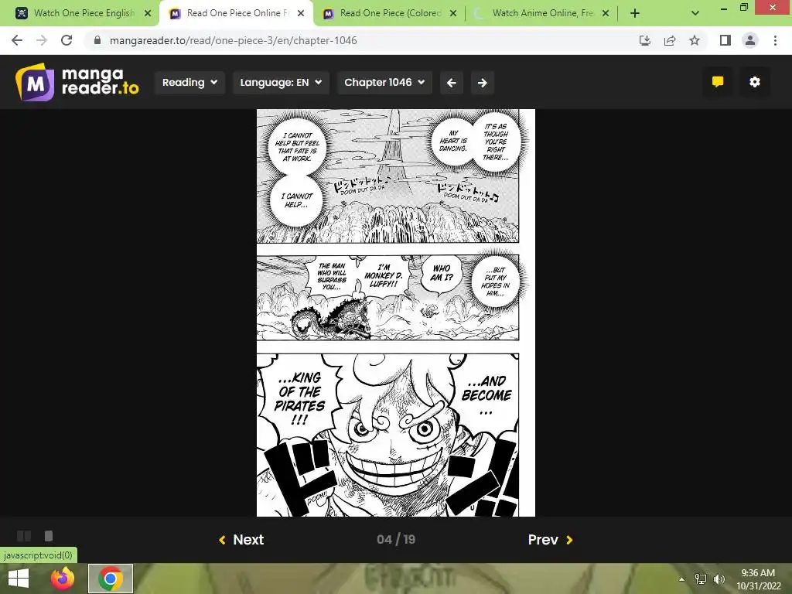Click the MangaReader.to logo
792x594 pixels.
77,82
